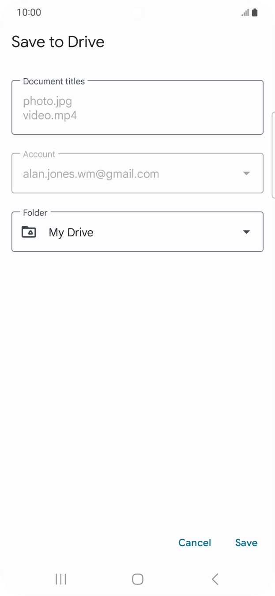The width and height of the screenshot is (275, 596).
Task: Click the Save button
Action: [x=246, y=543]
